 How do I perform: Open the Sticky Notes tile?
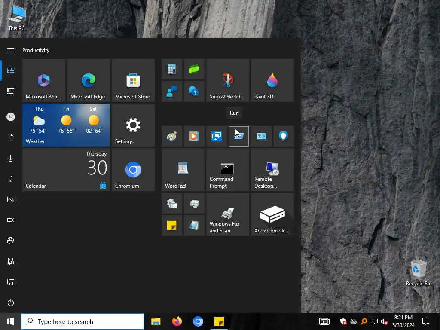(x=172, y=226)
